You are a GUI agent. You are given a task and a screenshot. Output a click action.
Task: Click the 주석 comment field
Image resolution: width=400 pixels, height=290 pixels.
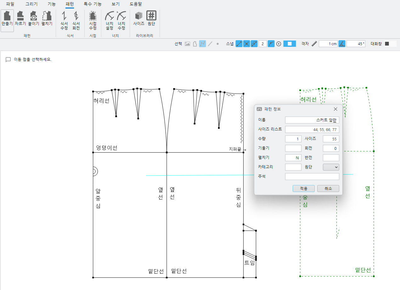coord(312,177)
